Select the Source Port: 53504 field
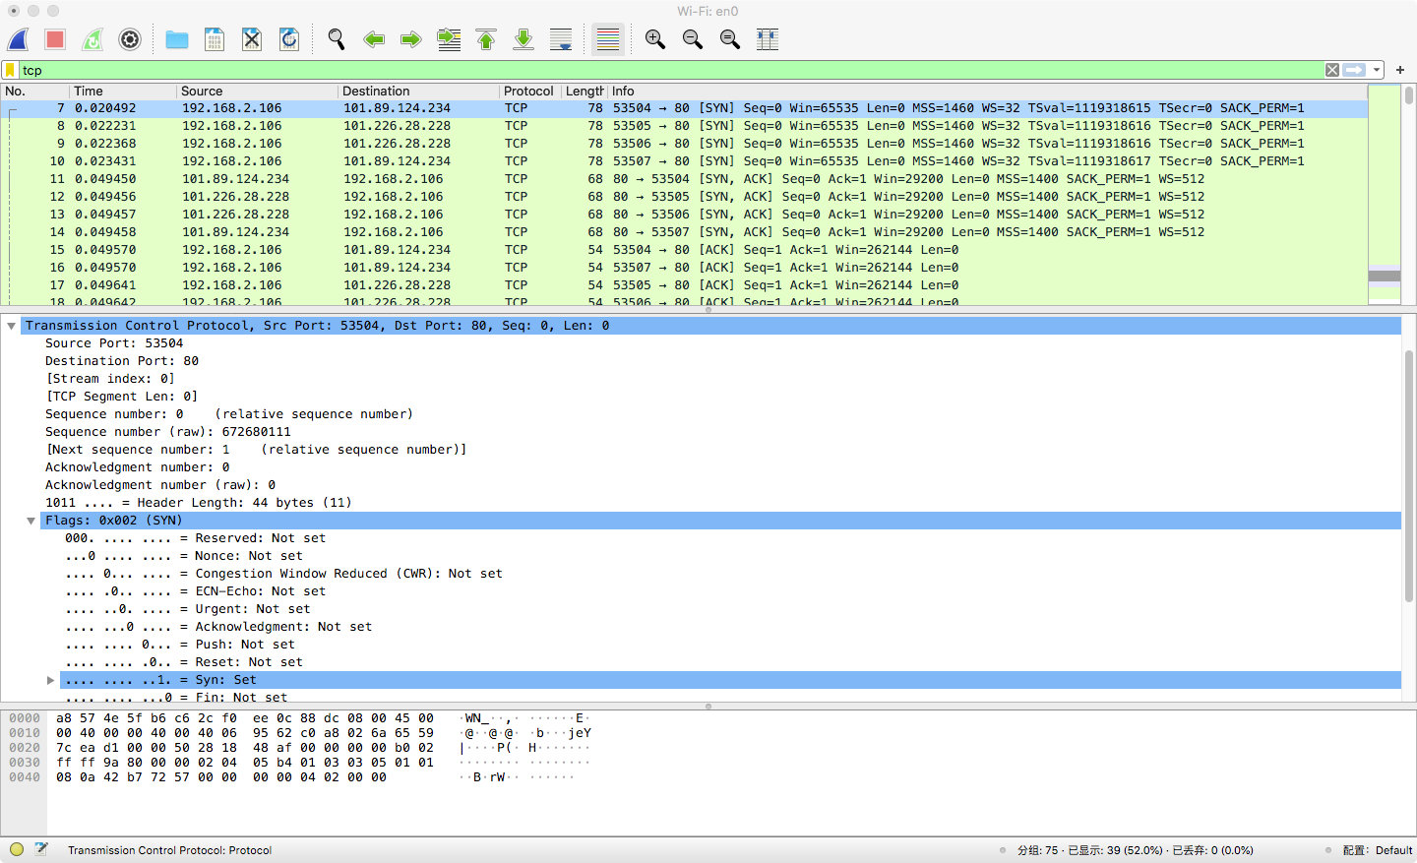Screen dimensions: 1417x863 click(x=114, y=343)
